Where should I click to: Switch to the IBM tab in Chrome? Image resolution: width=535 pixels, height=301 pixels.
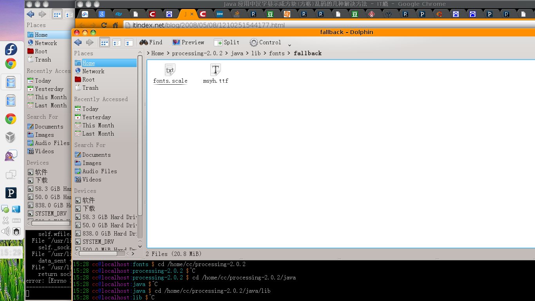pyautogui.click(x=220, y=15)
